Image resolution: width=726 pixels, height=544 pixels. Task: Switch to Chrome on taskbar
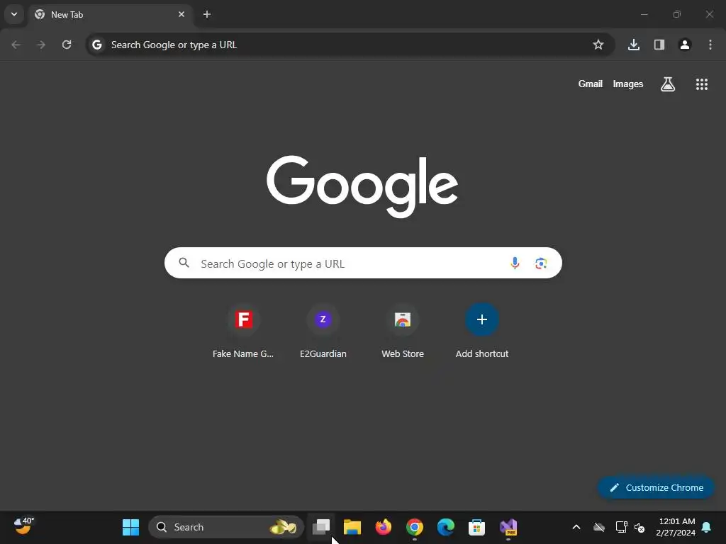414,527
